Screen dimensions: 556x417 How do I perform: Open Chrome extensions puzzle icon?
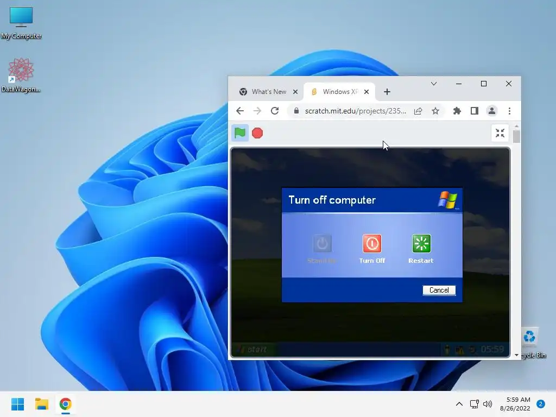457,111
